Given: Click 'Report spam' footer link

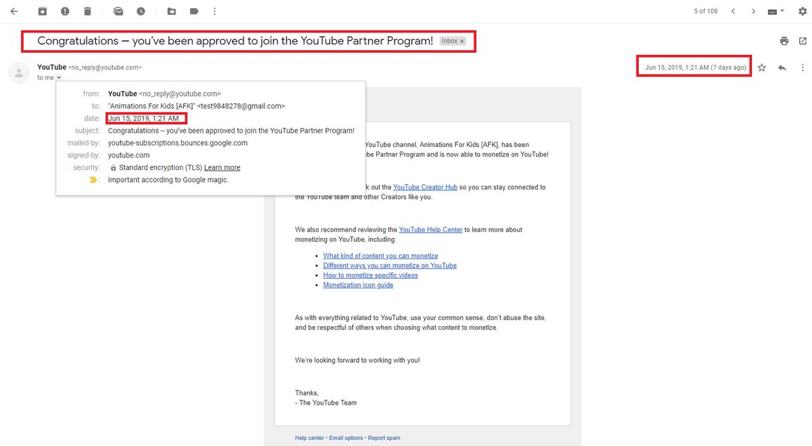Looking at the screenshot, I should (x=384, y=438).
